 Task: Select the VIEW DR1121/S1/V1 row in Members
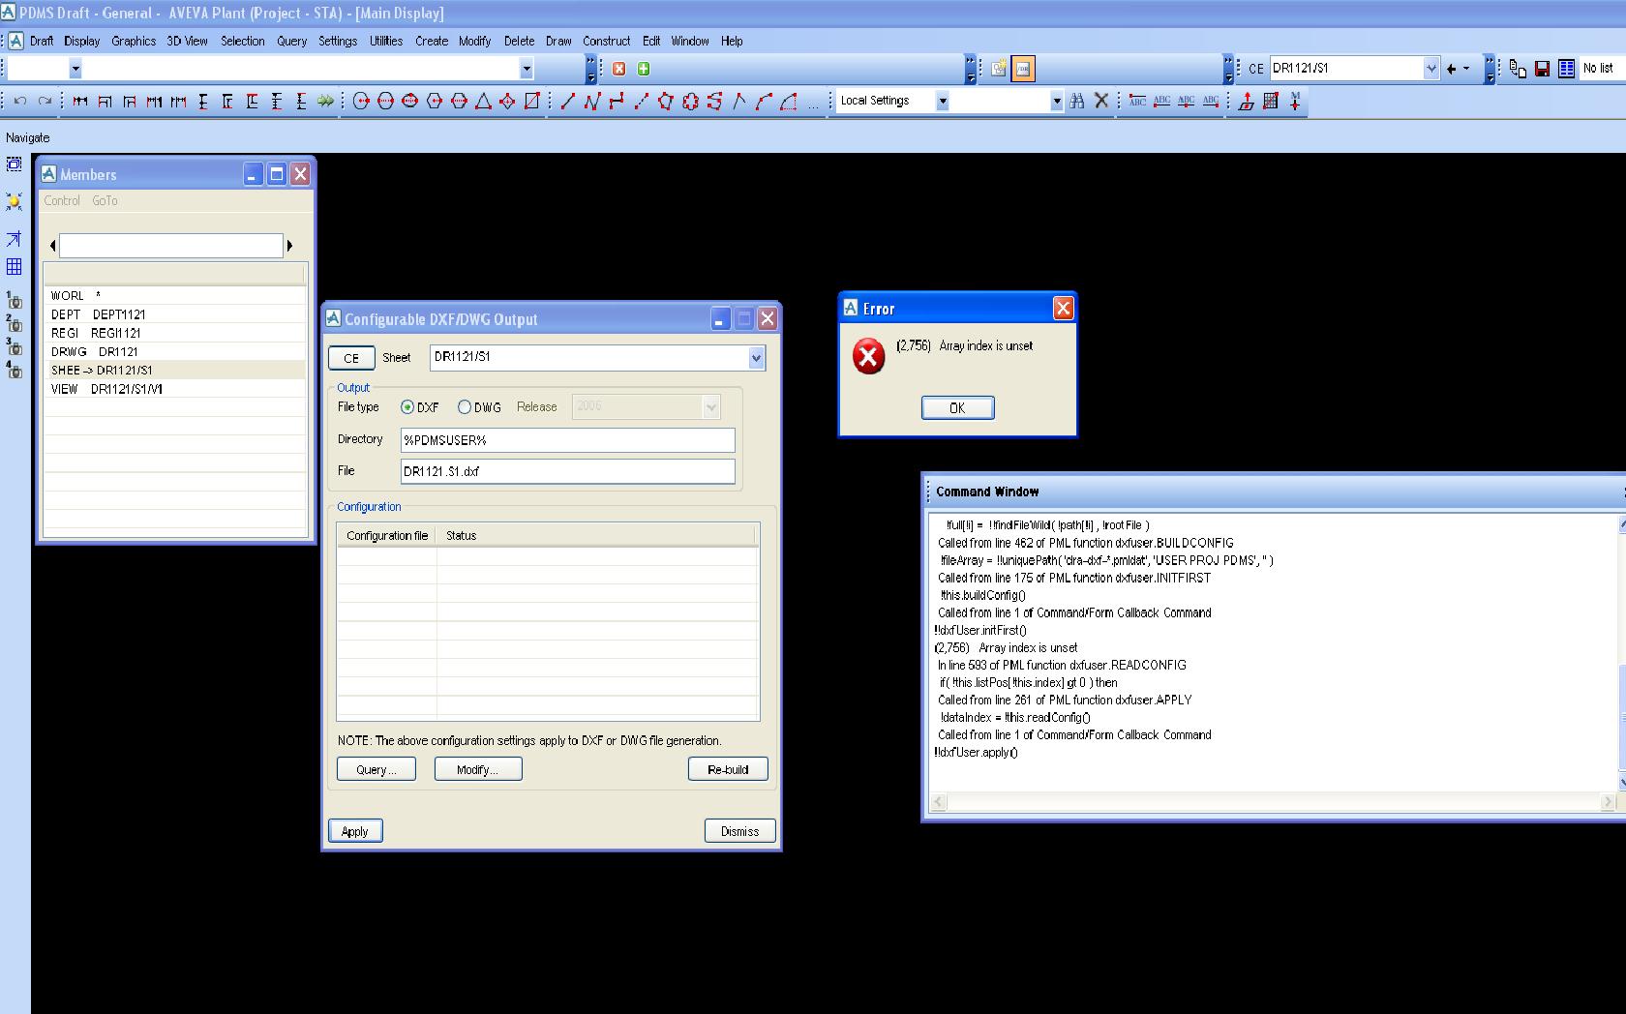[x=174, y=389]
